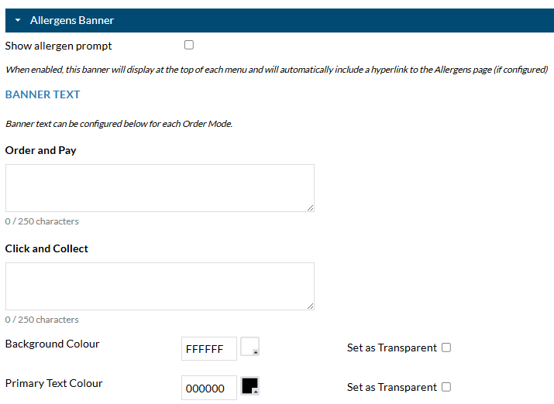This screenshot has width=554, height=404.
Task: Click the small arrow on background swatch
Action: click(x=256, y=352)
